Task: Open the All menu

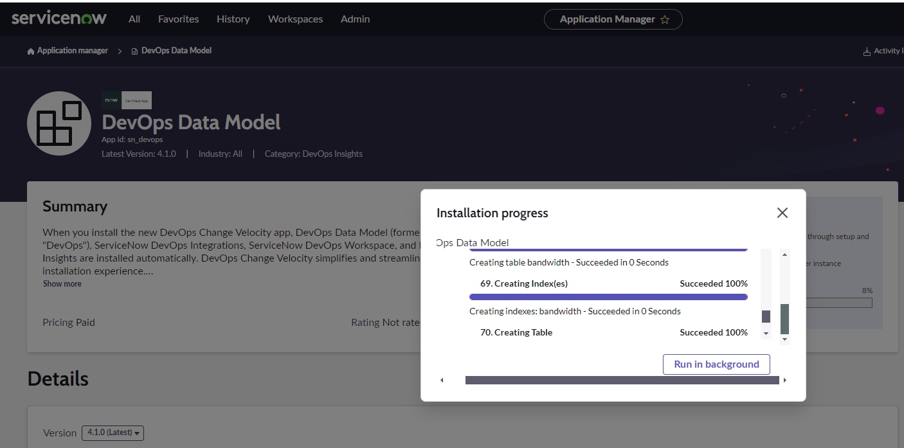Action: point(134,19)
